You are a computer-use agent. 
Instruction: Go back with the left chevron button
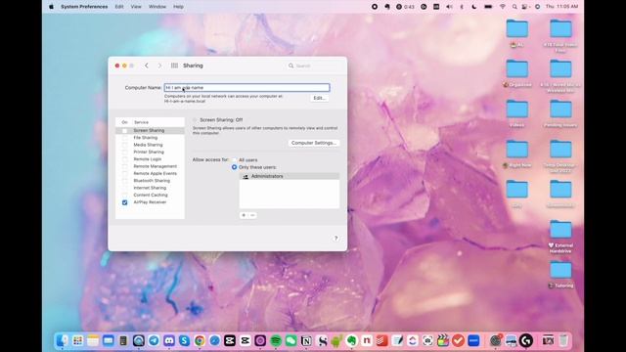point(147,66)
